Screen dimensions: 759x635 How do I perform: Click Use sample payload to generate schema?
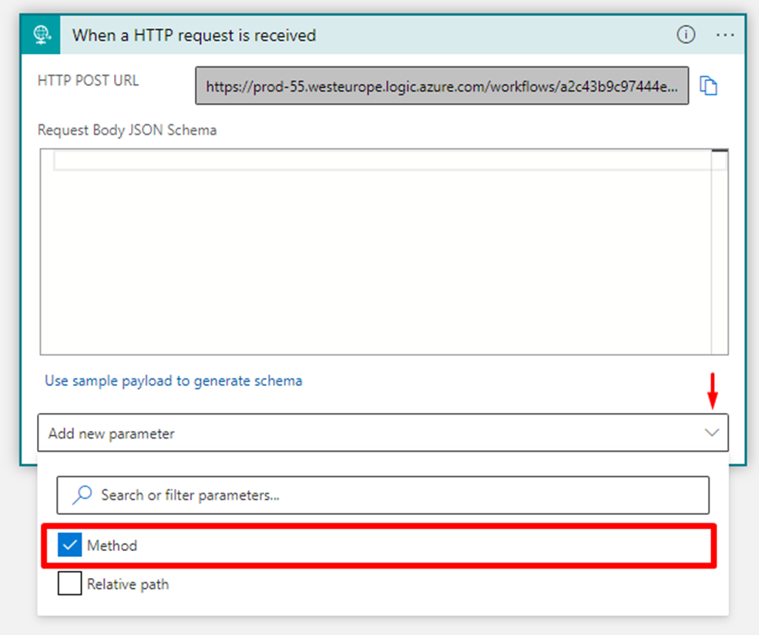(173, 381)
